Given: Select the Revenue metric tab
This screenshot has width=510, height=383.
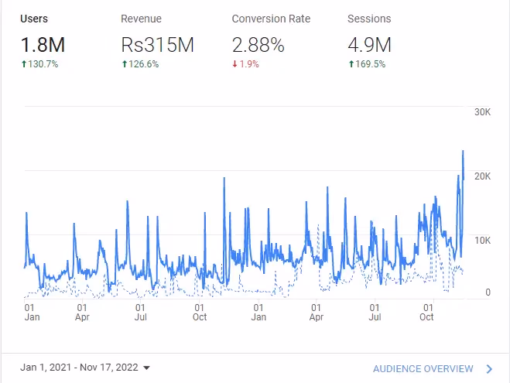Looking at the screenshot, I should (x=157, y=41).
